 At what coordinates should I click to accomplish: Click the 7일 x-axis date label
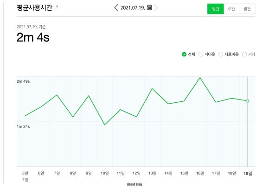(x=57, y=174)
